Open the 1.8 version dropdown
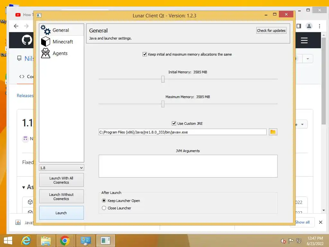 (61, 168)
